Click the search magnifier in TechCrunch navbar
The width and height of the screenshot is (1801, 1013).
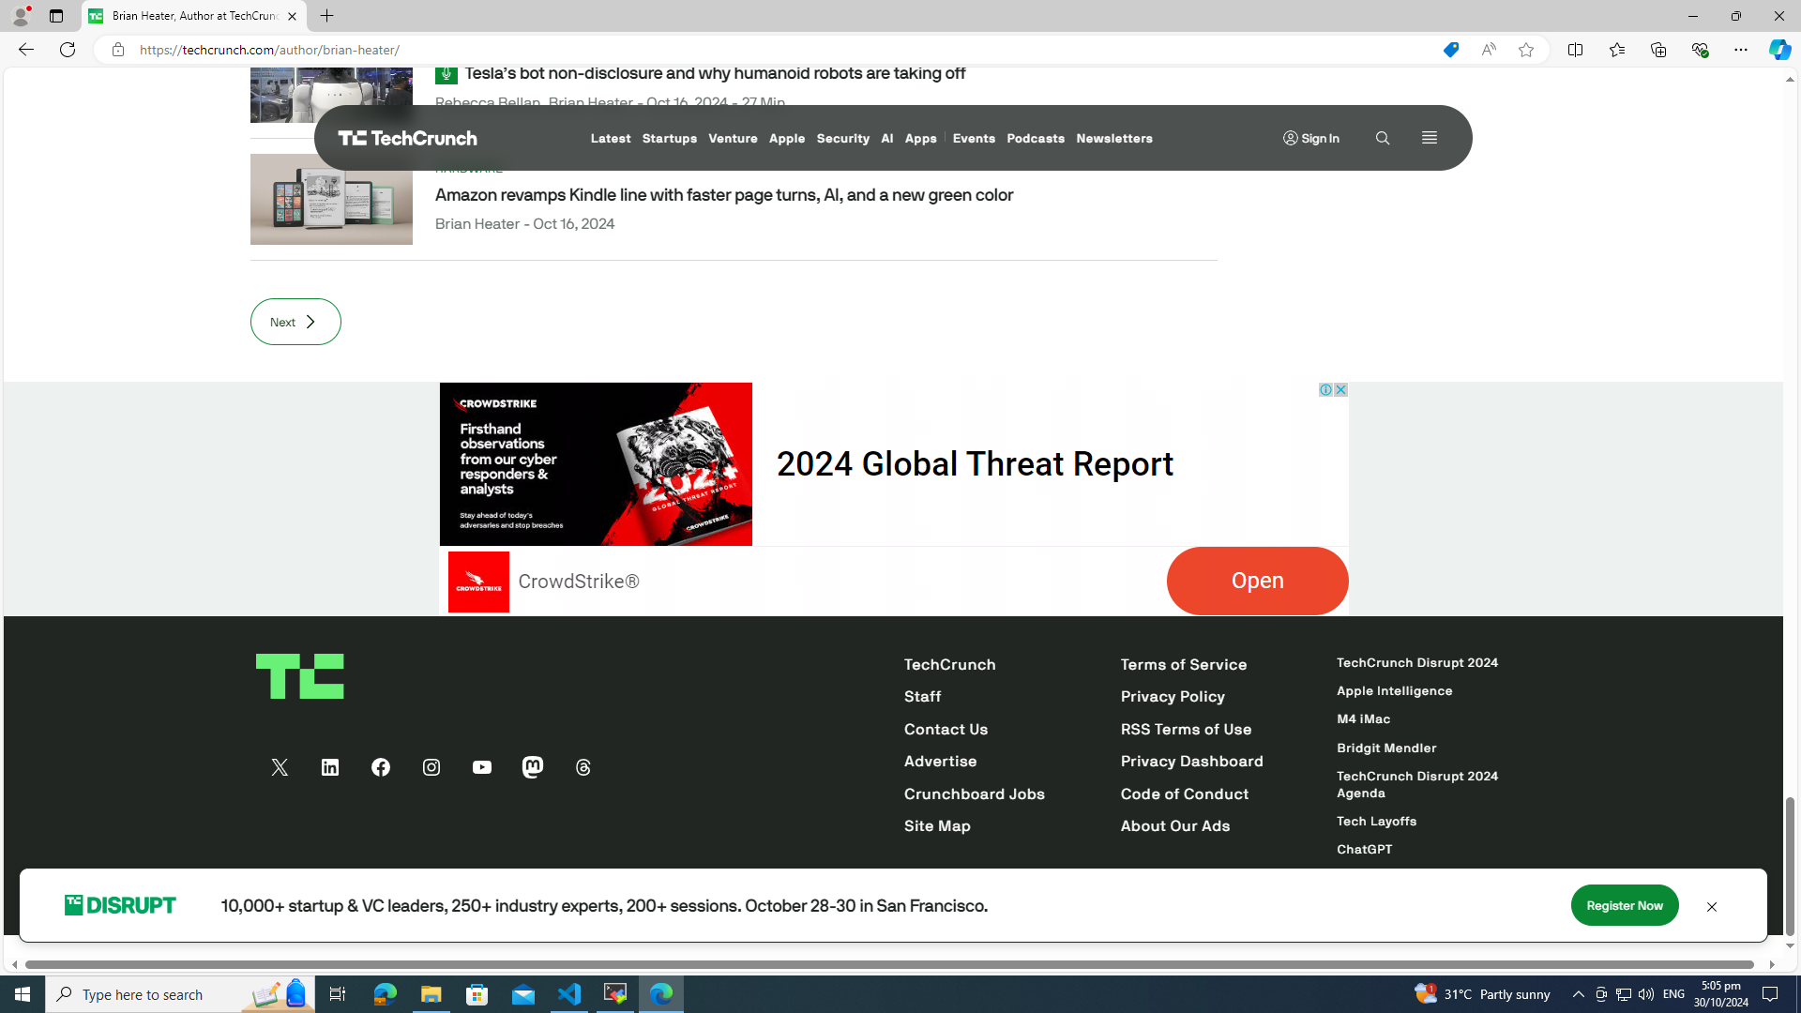1383,138
